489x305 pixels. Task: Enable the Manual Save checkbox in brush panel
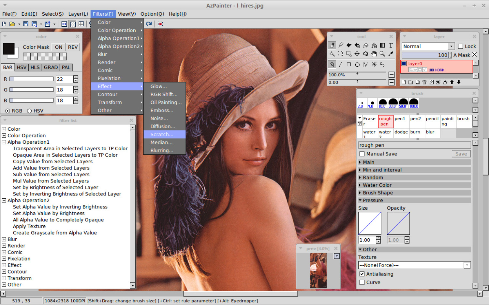(362, 154)
